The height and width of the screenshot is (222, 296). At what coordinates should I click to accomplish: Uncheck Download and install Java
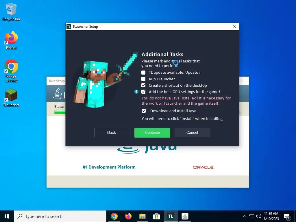point(144,111)
